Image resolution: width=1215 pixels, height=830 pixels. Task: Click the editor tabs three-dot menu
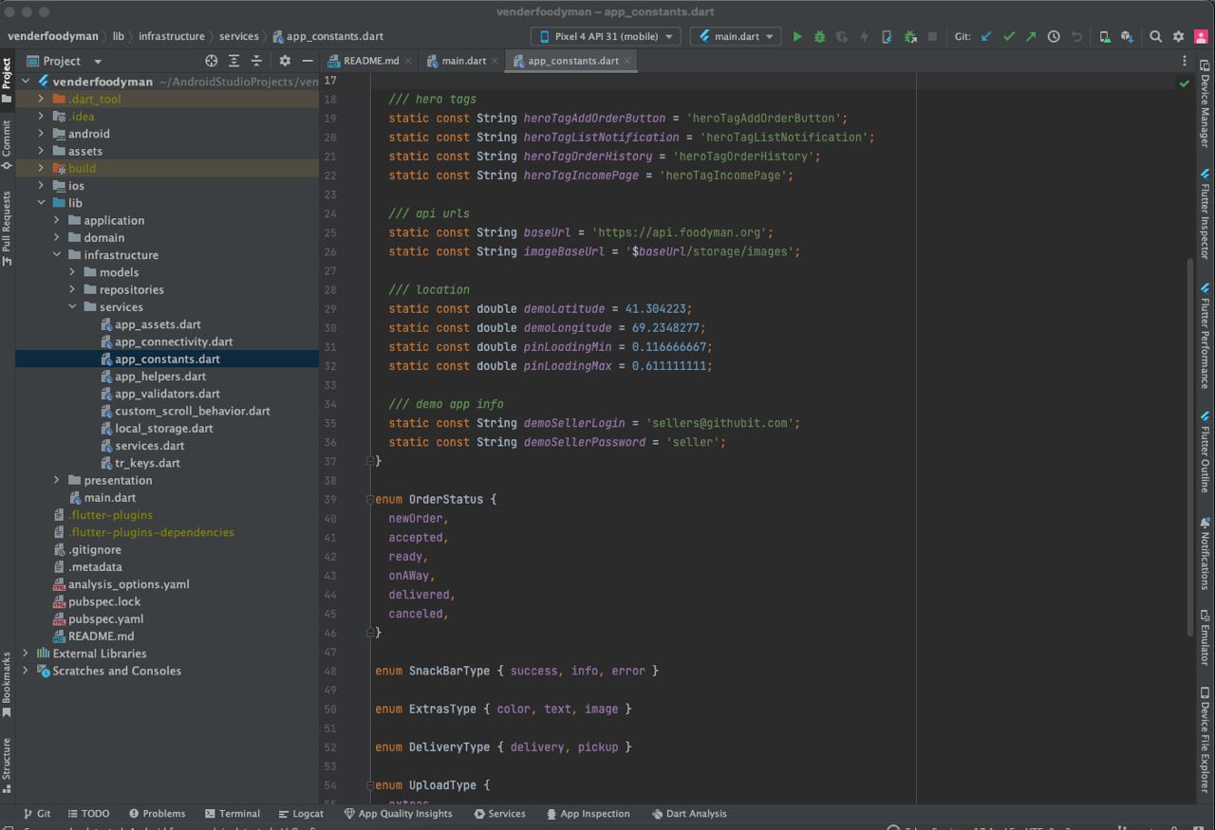pyautogui.click(x=1184, y=61)
